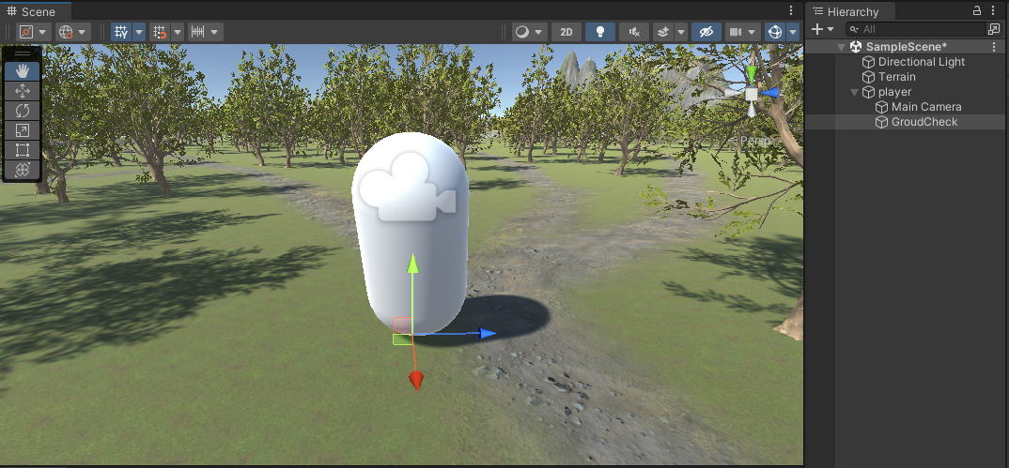Open Scene view more options menu
This screenshot has height=468, width=1009.
[791, 11]
